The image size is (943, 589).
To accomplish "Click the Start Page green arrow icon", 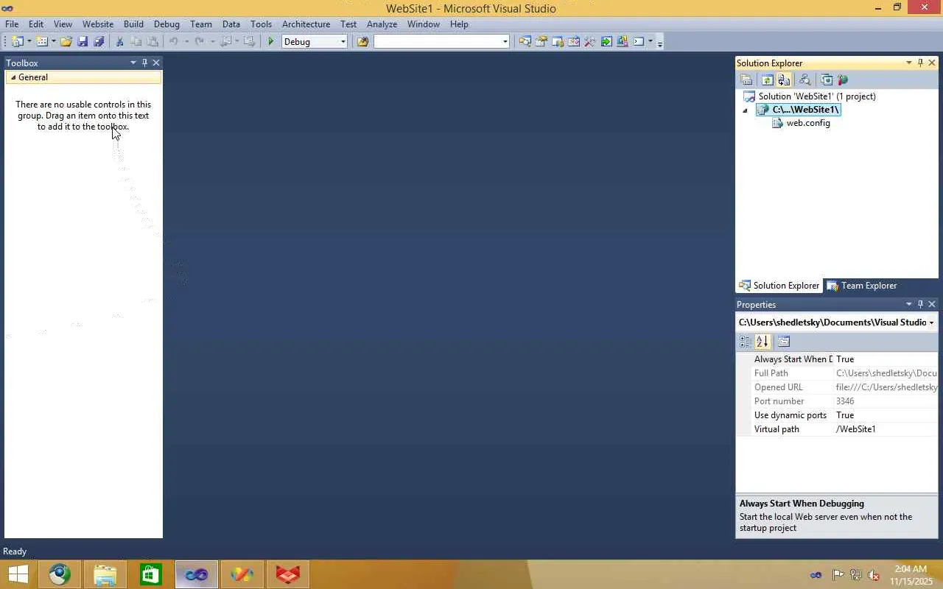I will [606, 42].
